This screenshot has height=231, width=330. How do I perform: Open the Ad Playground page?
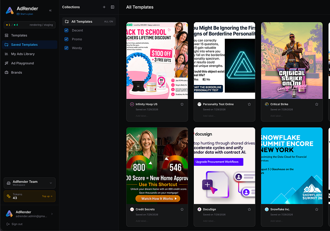click(30, 63)
